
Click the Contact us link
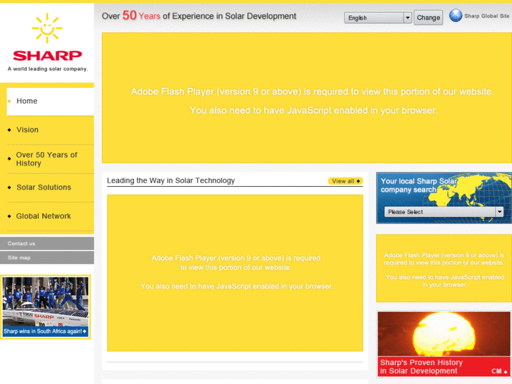click(47, 244)
